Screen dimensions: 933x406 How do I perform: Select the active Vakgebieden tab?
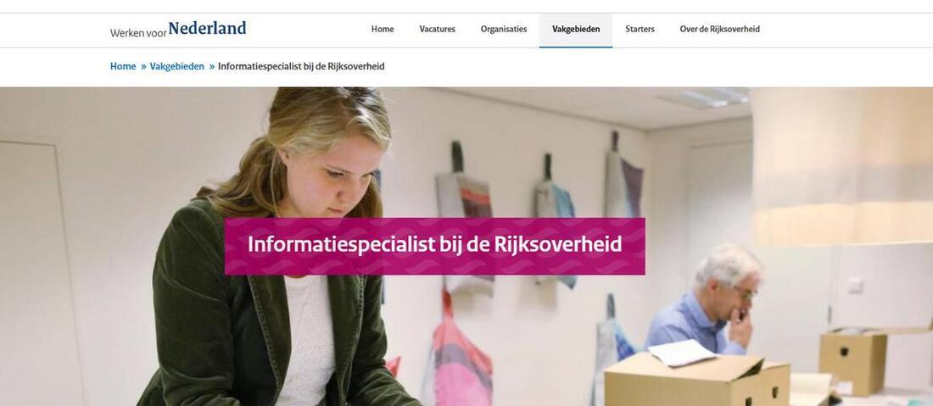coord(576,30)
